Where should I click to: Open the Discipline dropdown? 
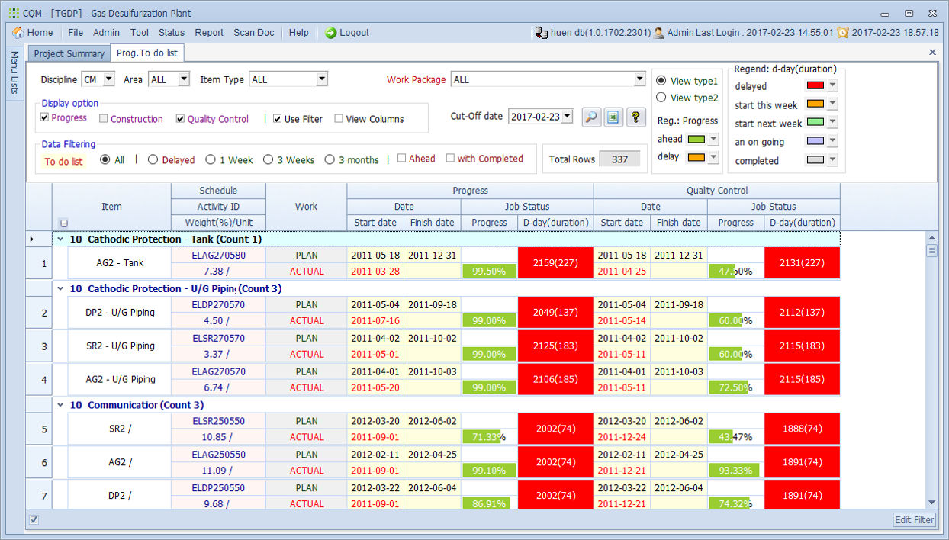click(x=108, y=79)
